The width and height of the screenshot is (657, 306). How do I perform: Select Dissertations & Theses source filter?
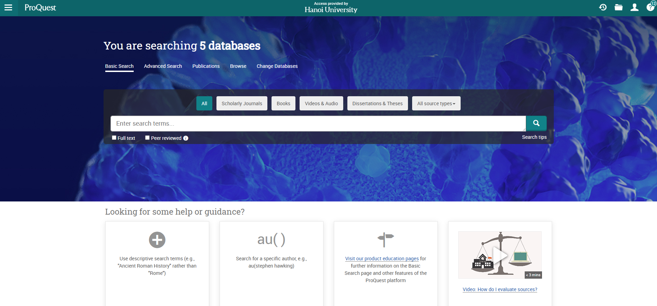pyautogui.click(x=377, y=103)
